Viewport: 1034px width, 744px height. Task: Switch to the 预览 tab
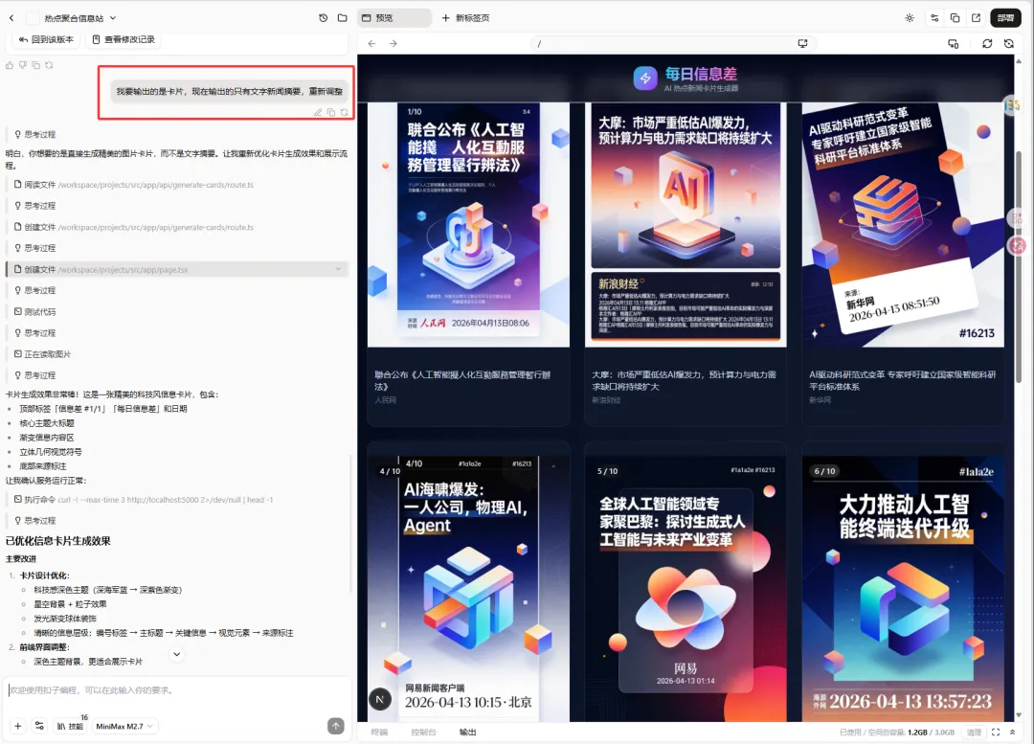tap(393, 18)
